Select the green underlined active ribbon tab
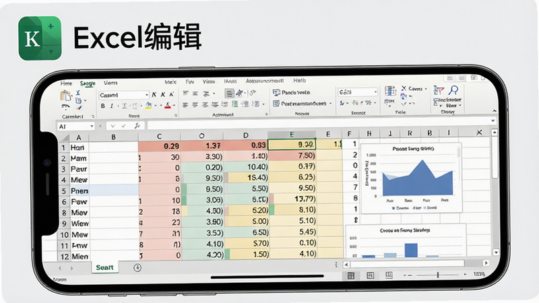Viewport: 539px width, 303px height. (x=88, y=83)
